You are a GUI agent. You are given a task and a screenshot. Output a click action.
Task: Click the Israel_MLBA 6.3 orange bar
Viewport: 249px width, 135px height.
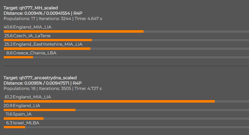coord(14,127)
